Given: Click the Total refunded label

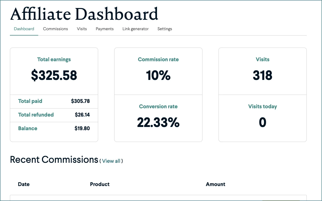Looking at the screenshot, I should [36, 115].
